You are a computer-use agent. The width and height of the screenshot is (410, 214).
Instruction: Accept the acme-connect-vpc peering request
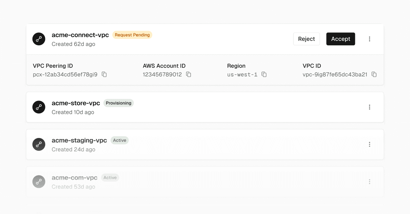pos(341,39)
